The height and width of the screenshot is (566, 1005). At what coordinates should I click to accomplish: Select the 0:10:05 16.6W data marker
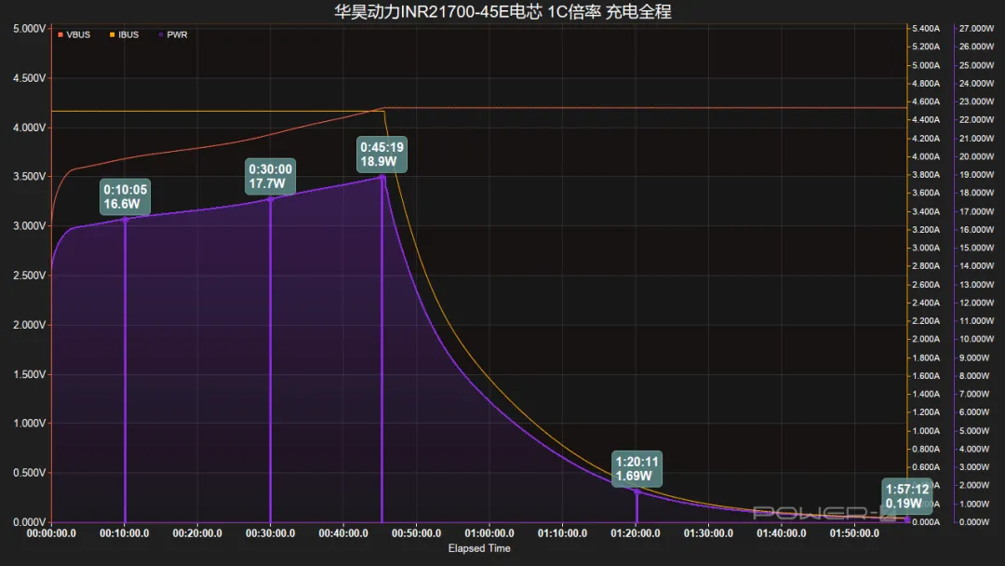coord(126,196)
